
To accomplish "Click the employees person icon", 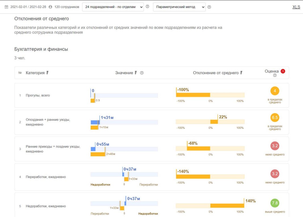I will point(51,7).
